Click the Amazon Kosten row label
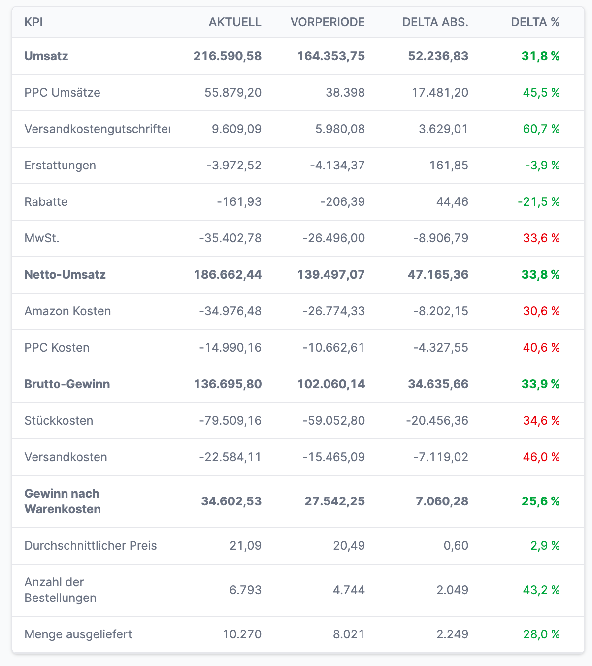The height and width of the screenshot is (666, 592). (67, 311)
